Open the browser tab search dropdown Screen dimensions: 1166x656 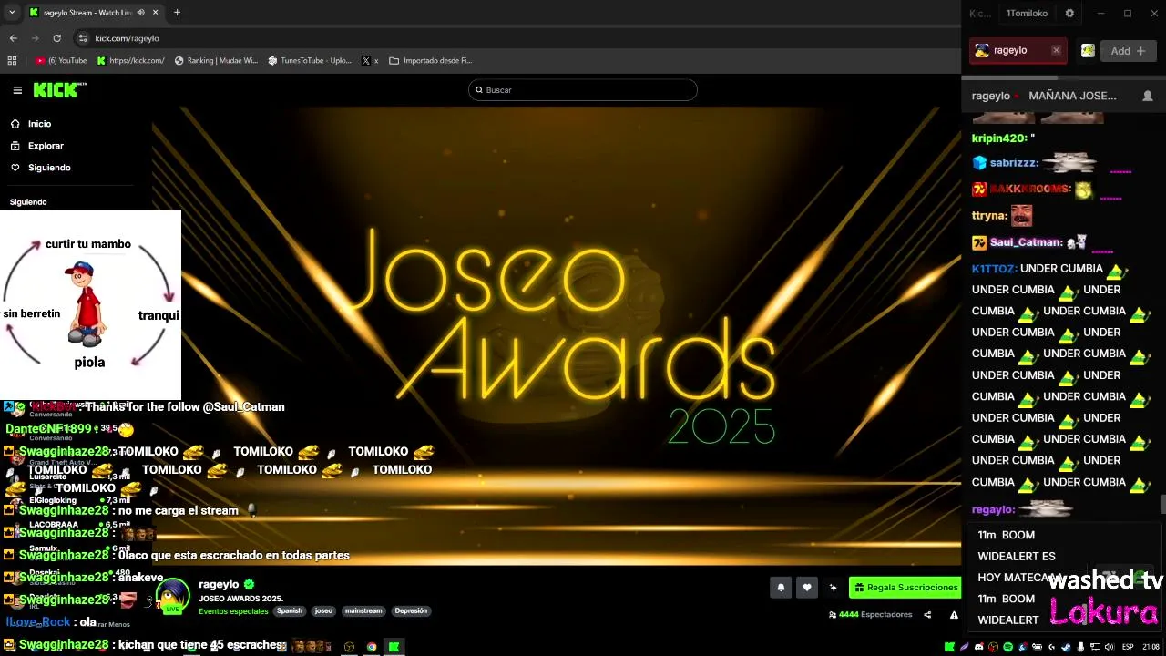click(12, 13)
